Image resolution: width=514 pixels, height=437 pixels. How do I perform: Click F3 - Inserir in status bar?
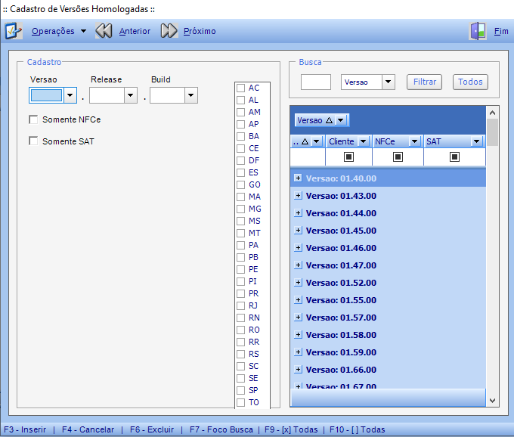click(25, 429)
